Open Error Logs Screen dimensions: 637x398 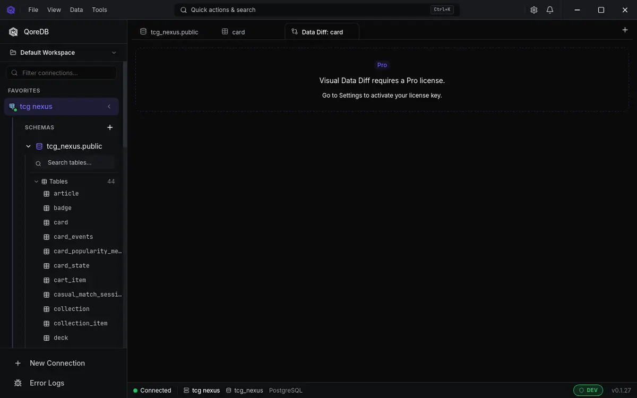pos(47,383)
